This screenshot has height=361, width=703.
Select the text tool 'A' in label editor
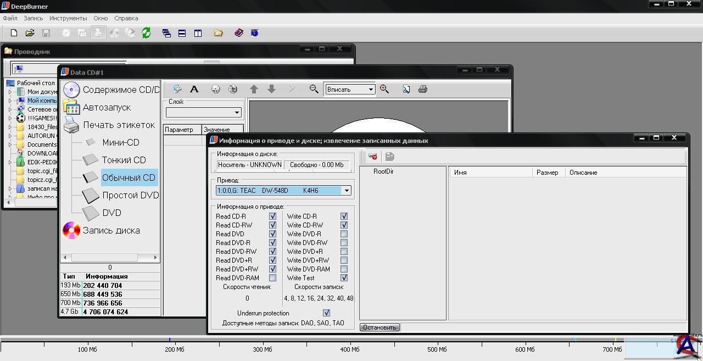[194, 89]
